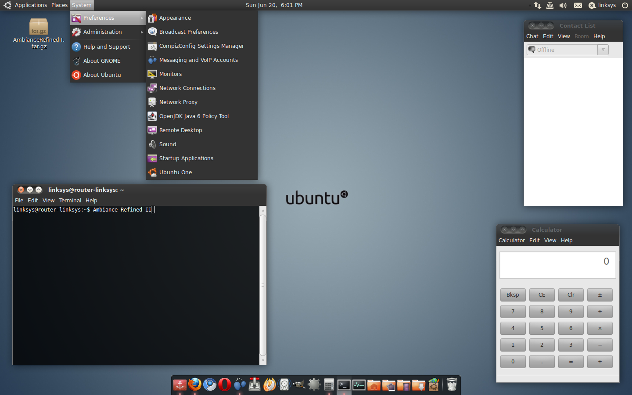Image resolution: width=632 pixels, height=395 pixels.
Task: Open the gear settings icon in dock
Action: [x=314, y=385]
